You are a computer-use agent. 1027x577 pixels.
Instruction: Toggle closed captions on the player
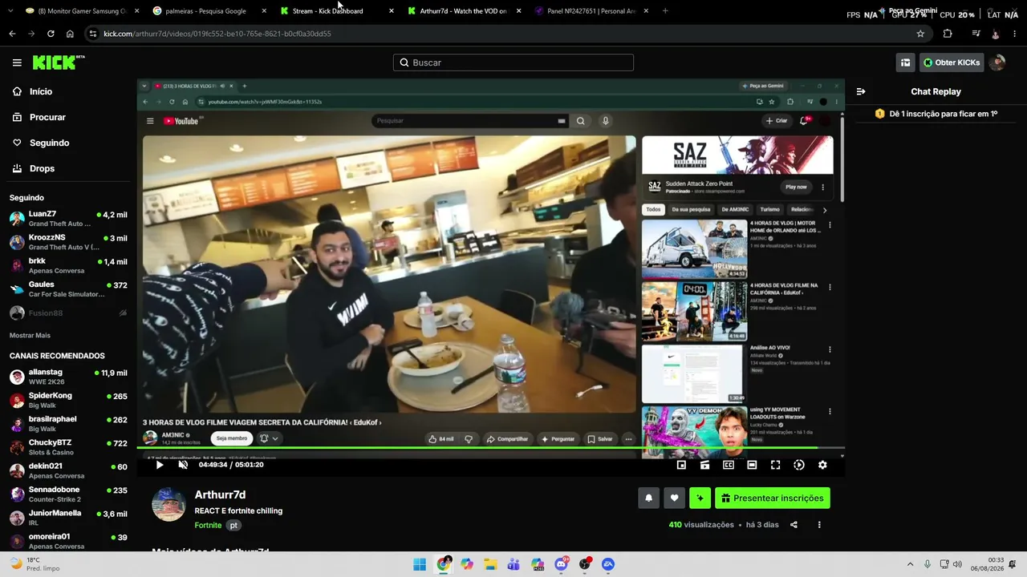(729, 465)
